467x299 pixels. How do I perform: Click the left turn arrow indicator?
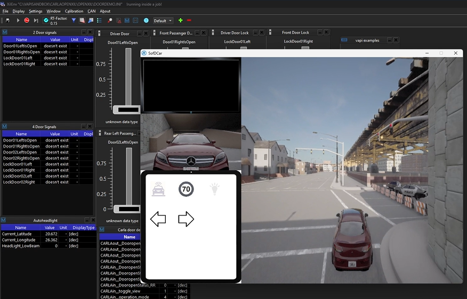[158, 219]
